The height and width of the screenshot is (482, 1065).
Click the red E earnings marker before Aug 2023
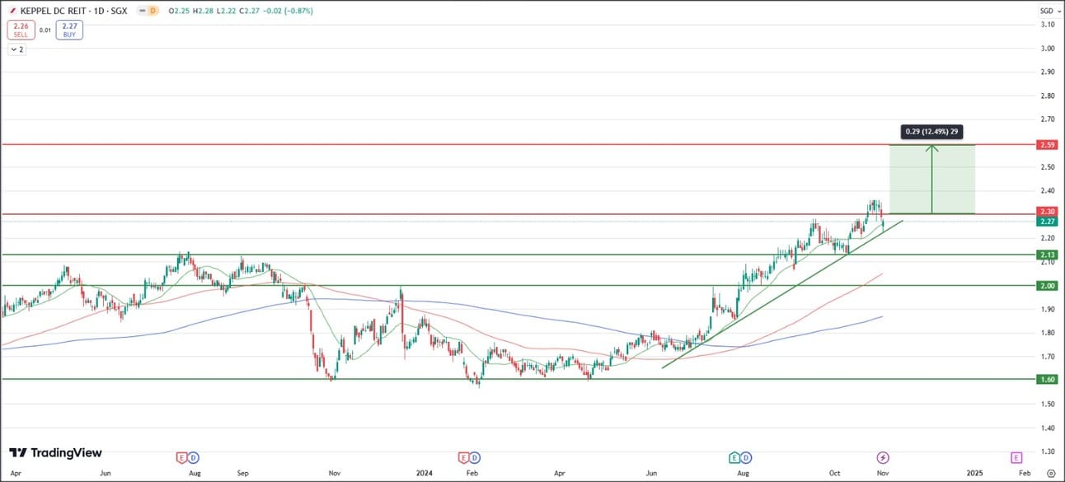182,457
